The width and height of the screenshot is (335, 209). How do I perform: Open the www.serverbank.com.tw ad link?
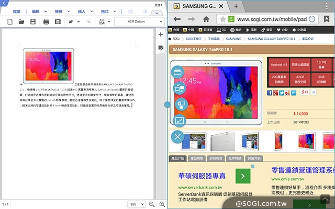pos(200,188)
